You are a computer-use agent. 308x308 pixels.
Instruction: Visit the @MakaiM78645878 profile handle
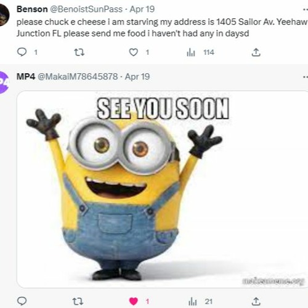point(78,76)
